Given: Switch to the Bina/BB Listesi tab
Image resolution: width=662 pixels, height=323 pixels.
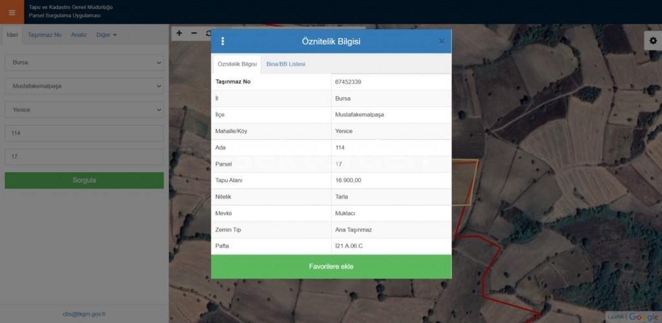Looking at the screenshot, I should [286, 64].
